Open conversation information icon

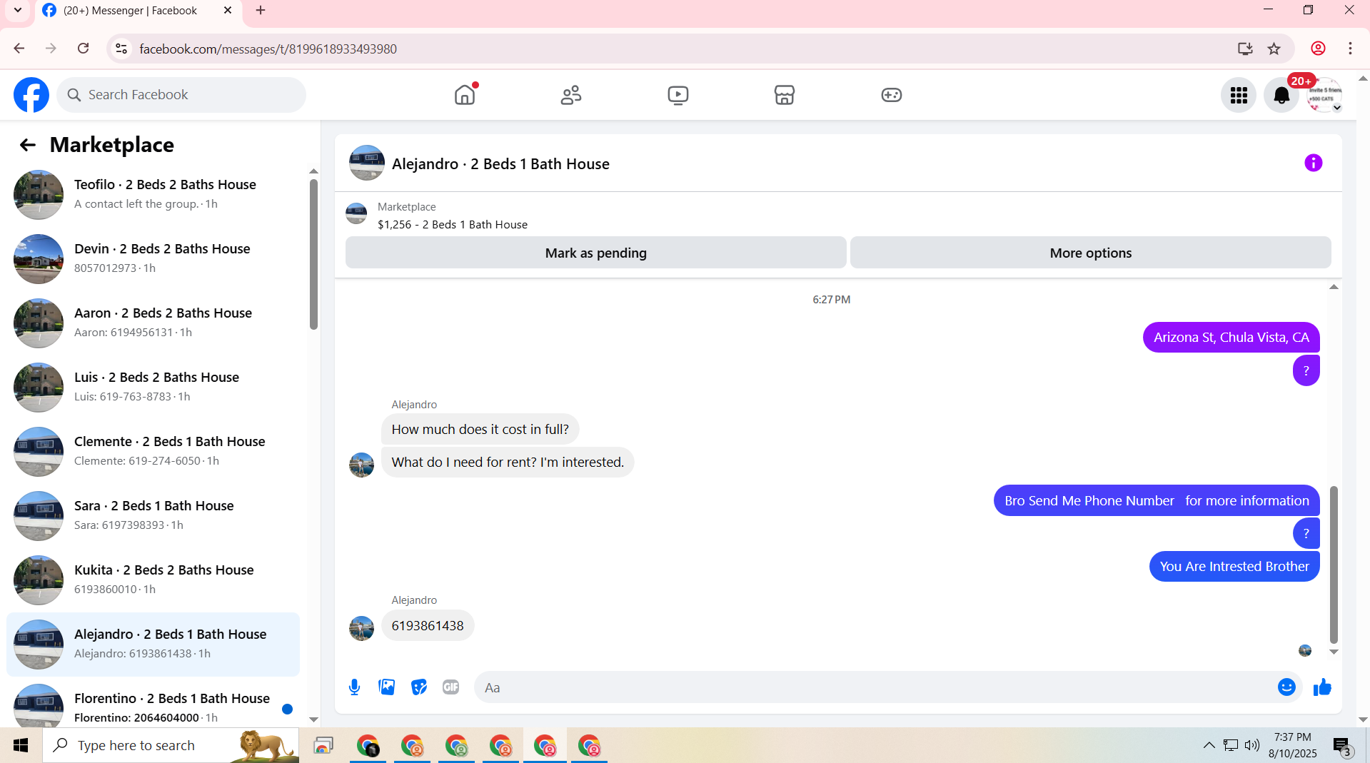(1313, 163)
